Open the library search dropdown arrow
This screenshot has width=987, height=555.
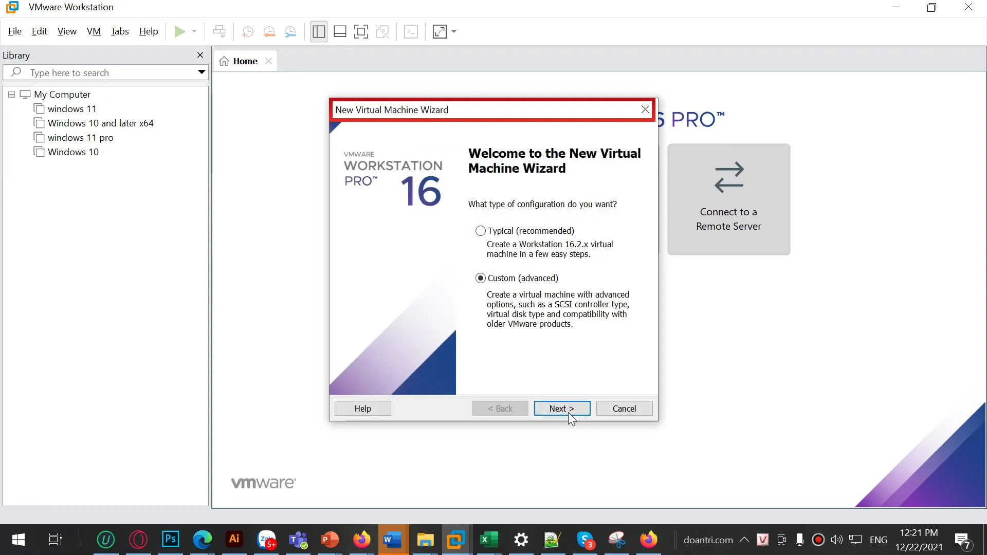[202, 72]
